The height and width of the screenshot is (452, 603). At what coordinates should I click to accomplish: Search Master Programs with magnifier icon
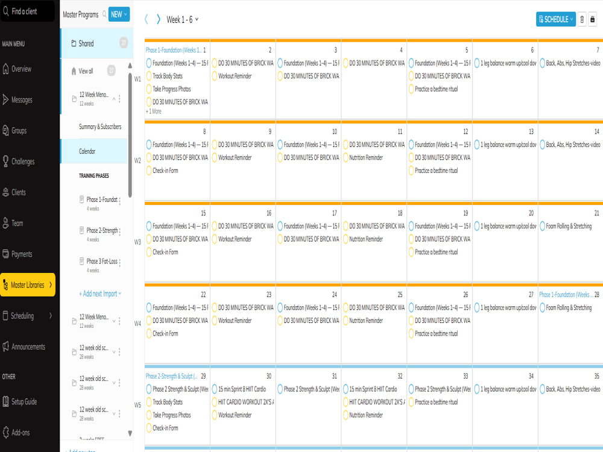[x=104, y=14]
